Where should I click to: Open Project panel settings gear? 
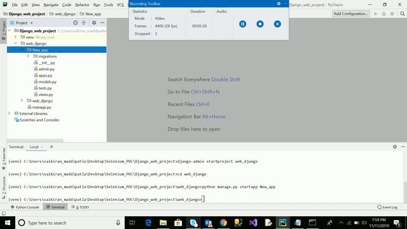click(x=94, y=23)
